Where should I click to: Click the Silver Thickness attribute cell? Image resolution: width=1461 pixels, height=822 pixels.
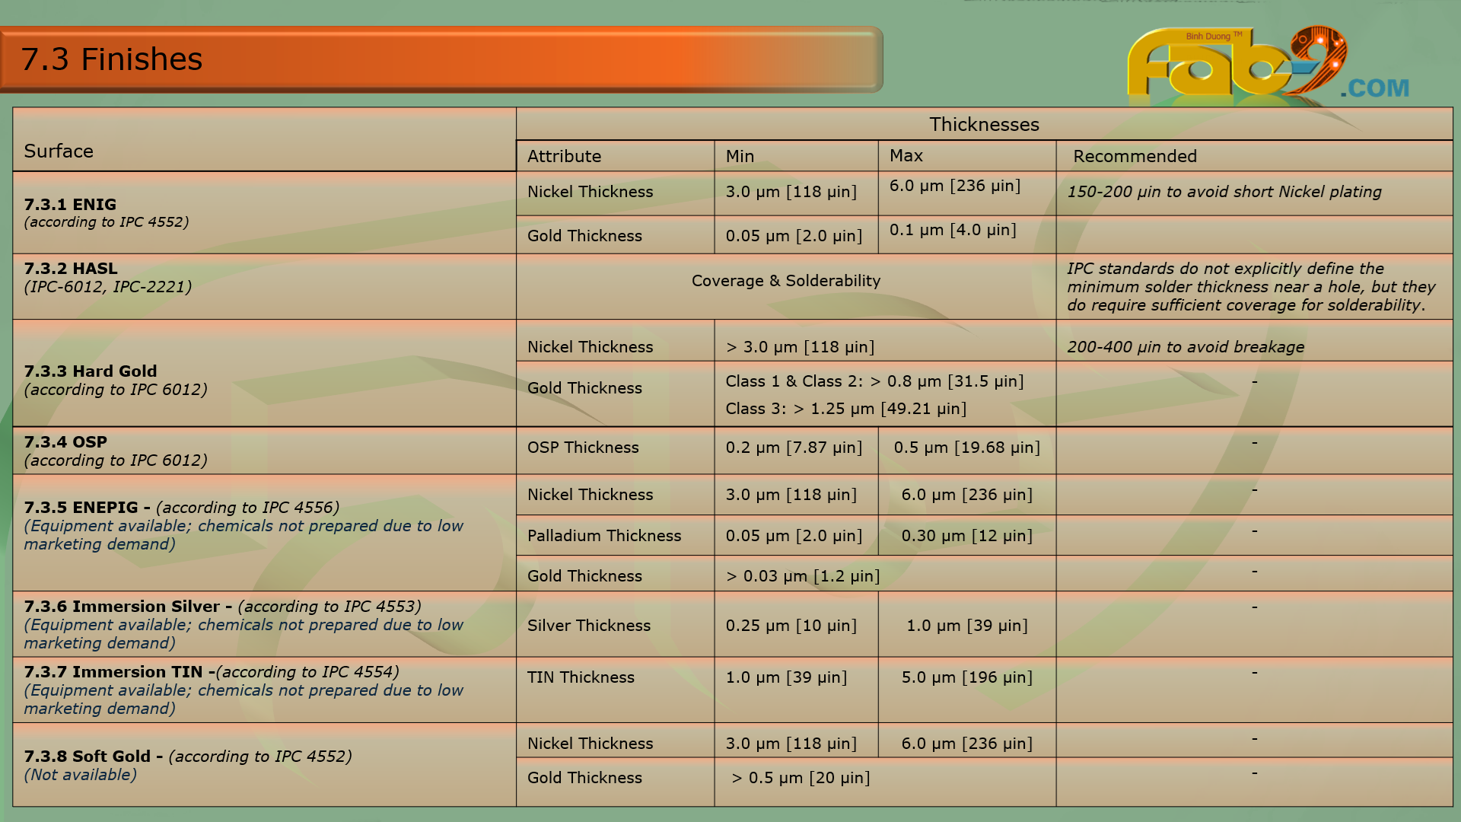[x=589, y=626]
